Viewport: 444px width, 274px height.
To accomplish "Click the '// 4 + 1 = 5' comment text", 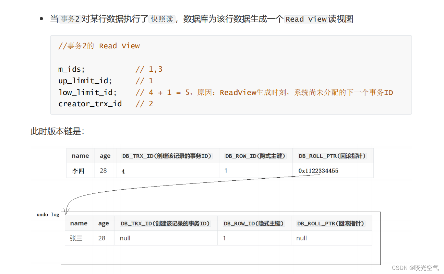I will (x=163, y=93).
